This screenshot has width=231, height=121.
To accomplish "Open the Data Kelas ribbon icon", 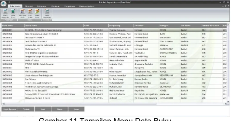I will coord(13,13).
